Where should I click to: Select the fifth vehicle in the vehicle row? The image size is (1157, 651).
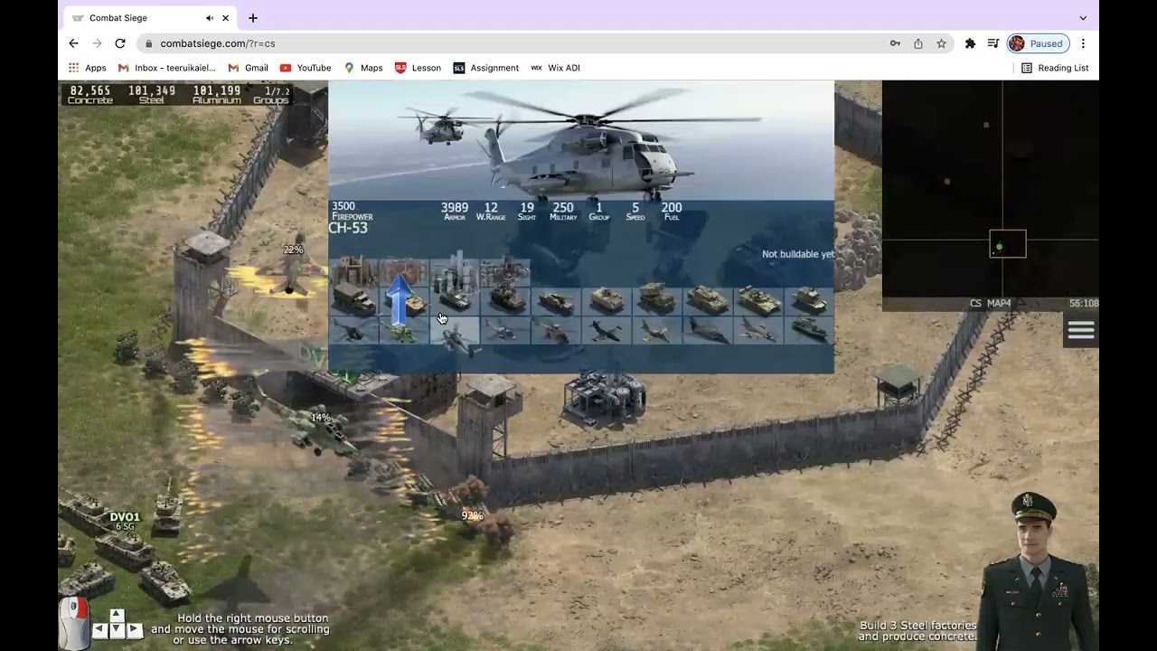(x=556, y=300)
